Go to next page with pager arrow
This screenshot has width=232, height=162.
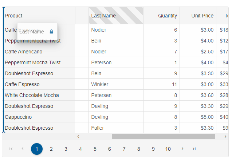pos(182,149)
